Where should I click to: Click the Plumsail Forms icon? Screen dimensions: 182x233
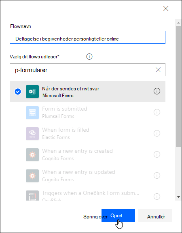[x=32, y=113]
